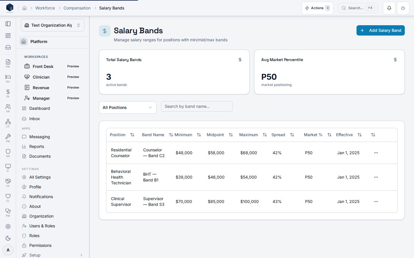Screen dimensions: 414x258
Task: Toggle dark mode moon icon
Action: click(8, 238)
